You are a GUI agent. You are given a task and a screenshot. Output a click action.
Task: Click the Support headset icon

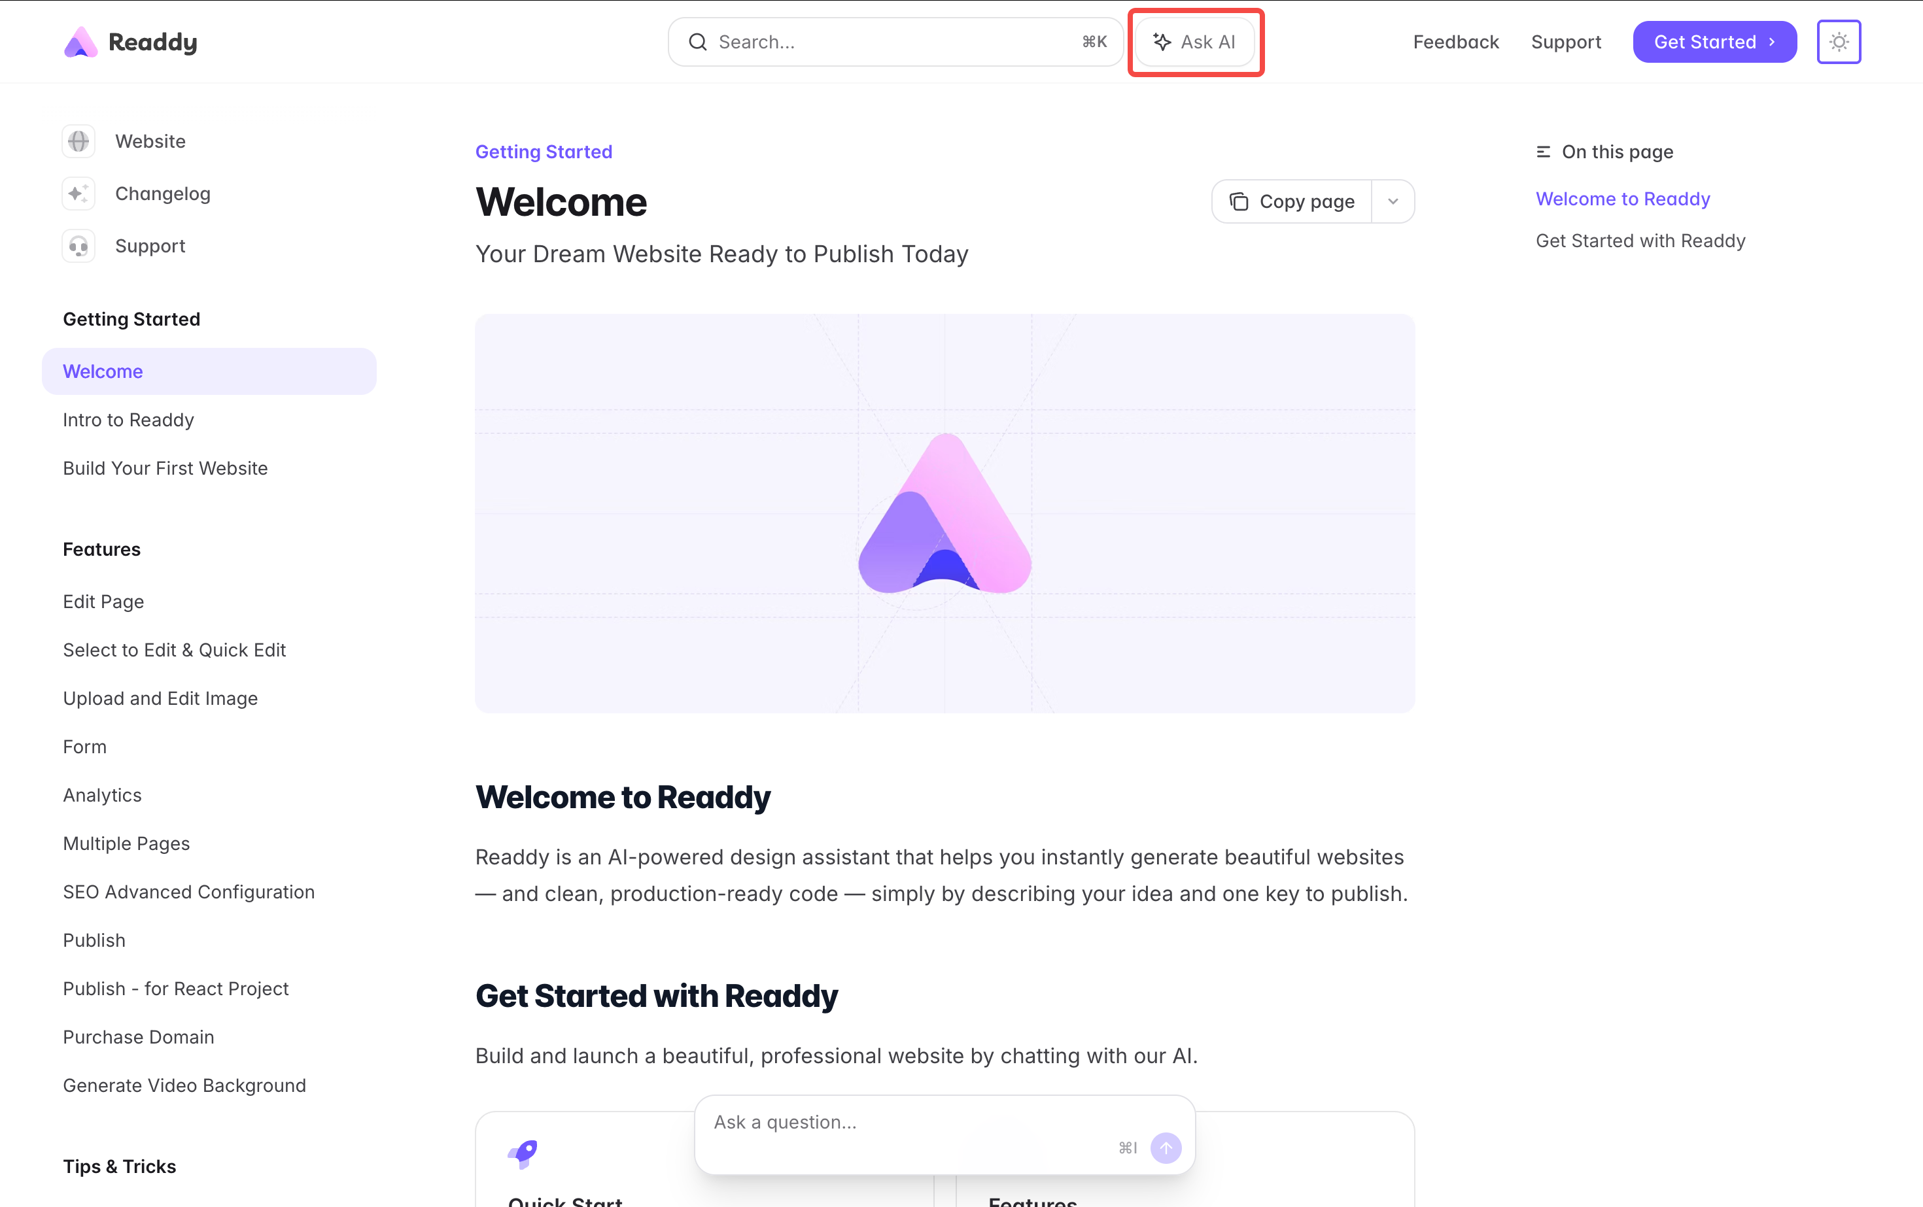point(78,246)
